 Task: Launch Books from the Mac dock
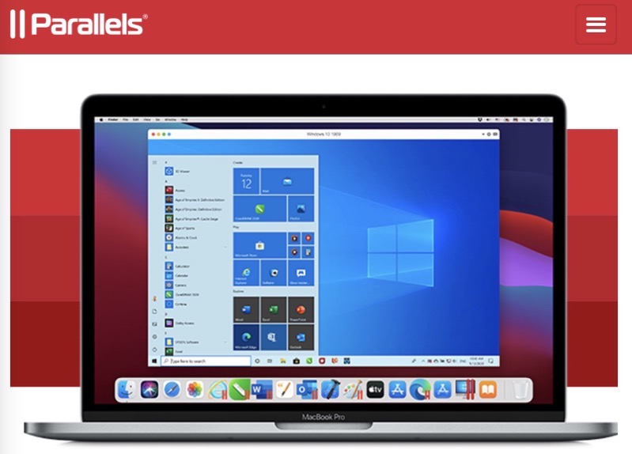point(488,390)
